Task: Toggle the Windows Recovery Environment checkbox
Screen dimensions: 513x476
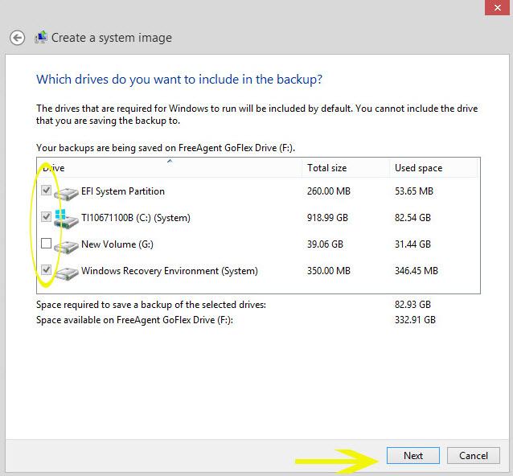Action: pyautogui.click(x=47, y=270)
